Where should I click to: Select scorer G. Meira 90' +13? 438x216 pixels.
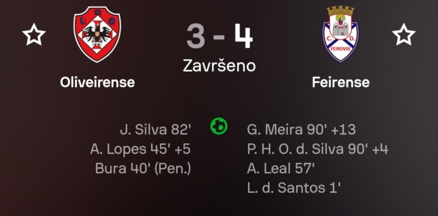(301, 130)
